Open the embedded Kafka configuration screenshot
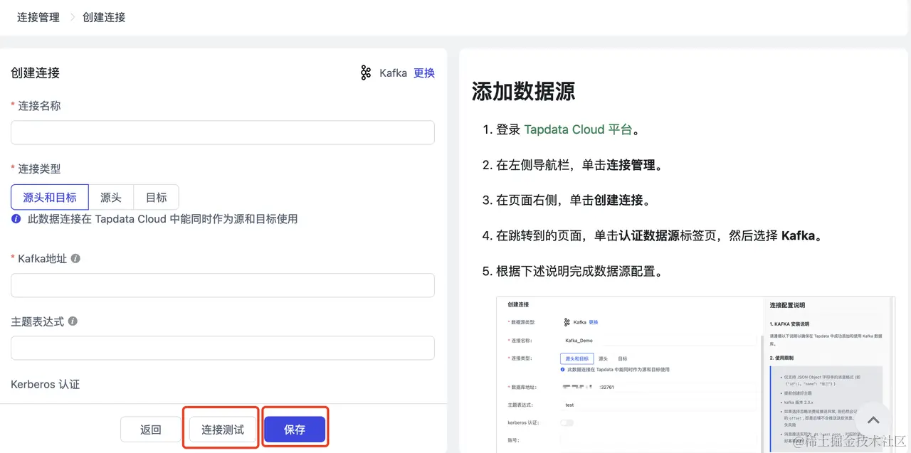This screenshot has height=453, width=911. coord(695,374)
